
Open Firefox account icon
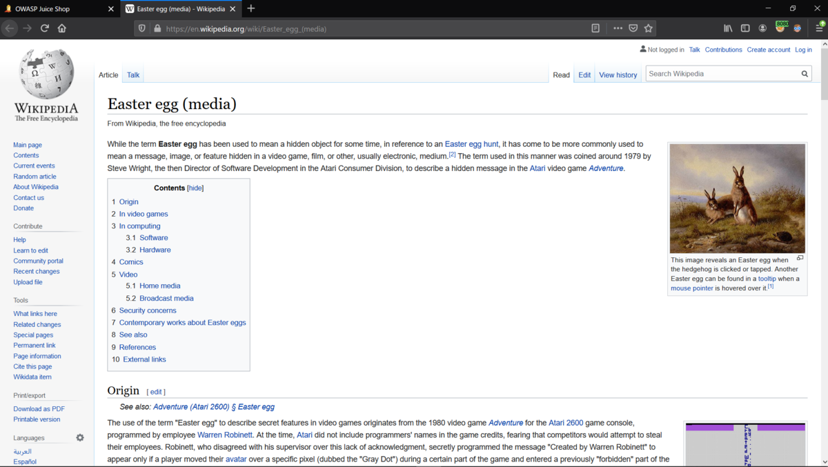coord(762,28)
